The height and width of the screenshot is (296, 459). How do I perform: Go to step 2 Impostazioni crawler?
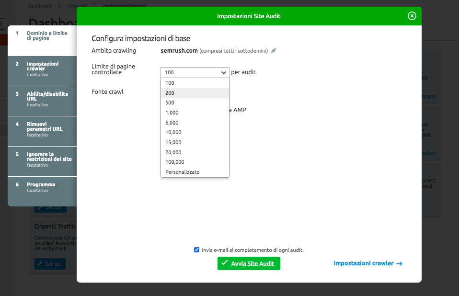[x=42, y=71]
